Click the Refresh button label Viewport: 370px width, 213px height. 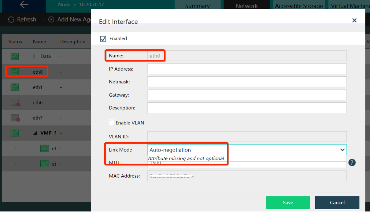coord(27,20)
